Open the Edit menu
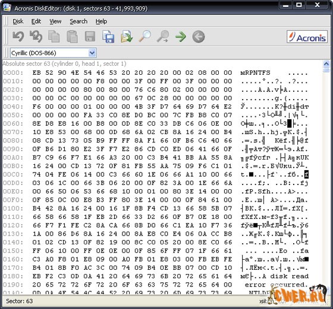This screenshot has height=309, width=333. (36, 21)
